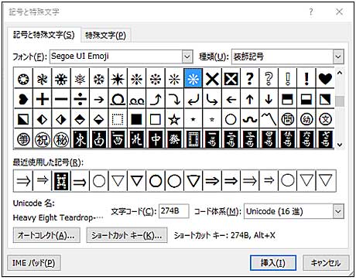The width and height of the screenshot is (356, 280).
Task: Click the symbol grid scrollbar up arrow
Action: click(340, 73)
